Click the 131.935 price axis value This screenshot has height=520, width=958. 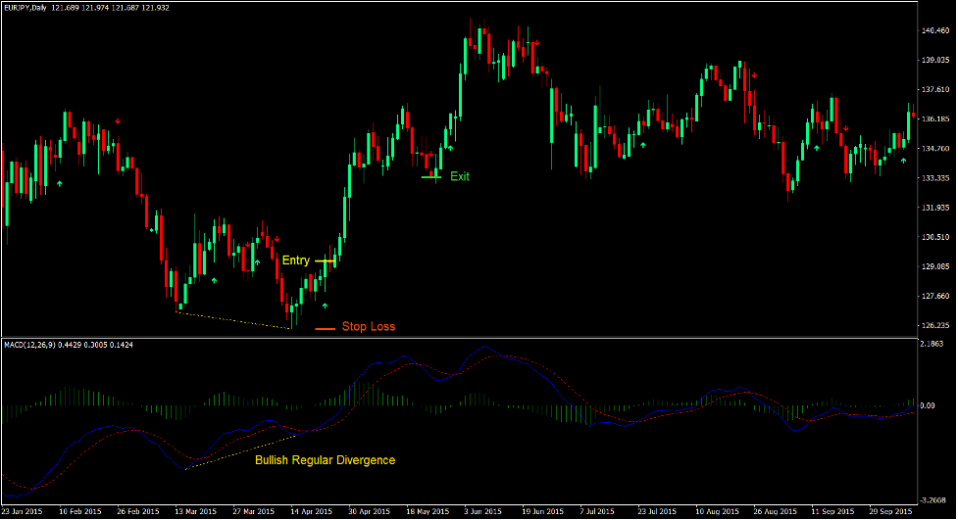point(935,208)
